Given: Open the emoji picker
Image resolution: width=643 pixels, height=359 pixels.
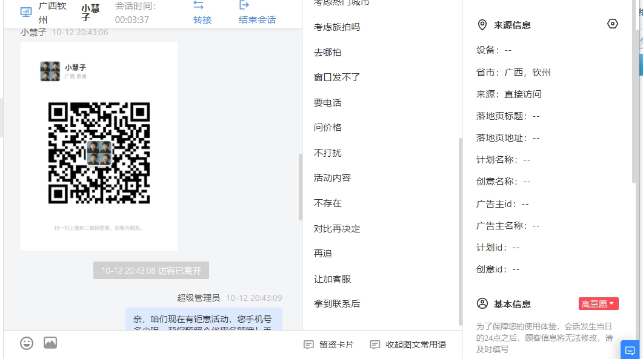Looking at the screenshot, I should 27,343.
